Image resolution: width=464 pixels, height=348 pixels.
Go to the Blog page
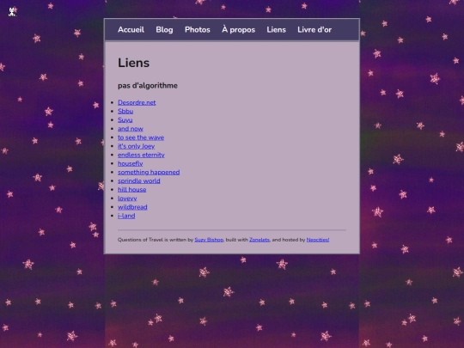pos(164,30)
